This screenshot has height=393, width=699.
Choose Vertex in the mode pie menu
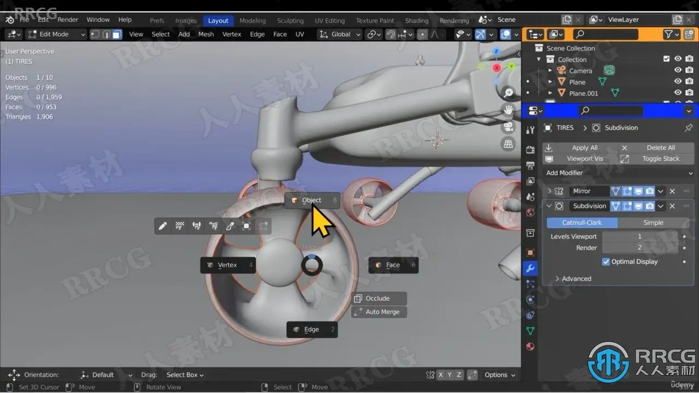(x=228, y=265)
